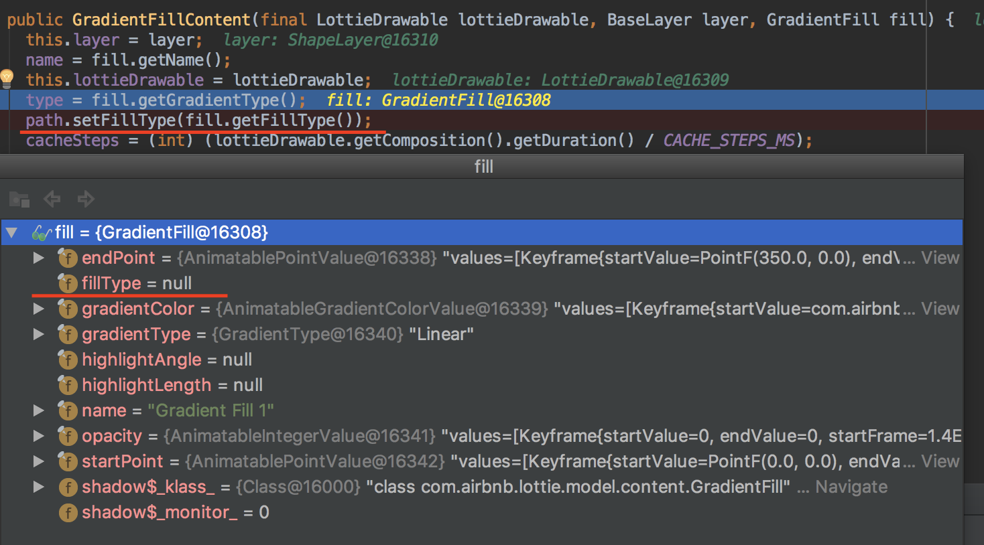Viewport: 984px width, 545px height.
Task: Click the lightbulb intention icon in the gutter
Action: pos(7,78)
